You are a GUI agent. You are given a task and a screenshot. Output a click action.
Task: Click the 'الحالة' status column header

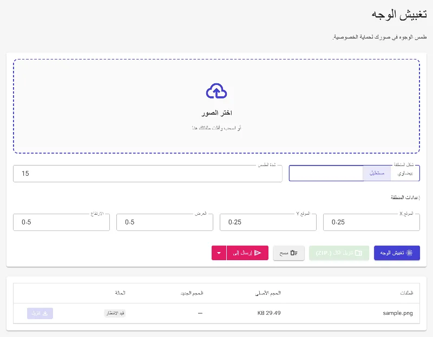[120, 293]
